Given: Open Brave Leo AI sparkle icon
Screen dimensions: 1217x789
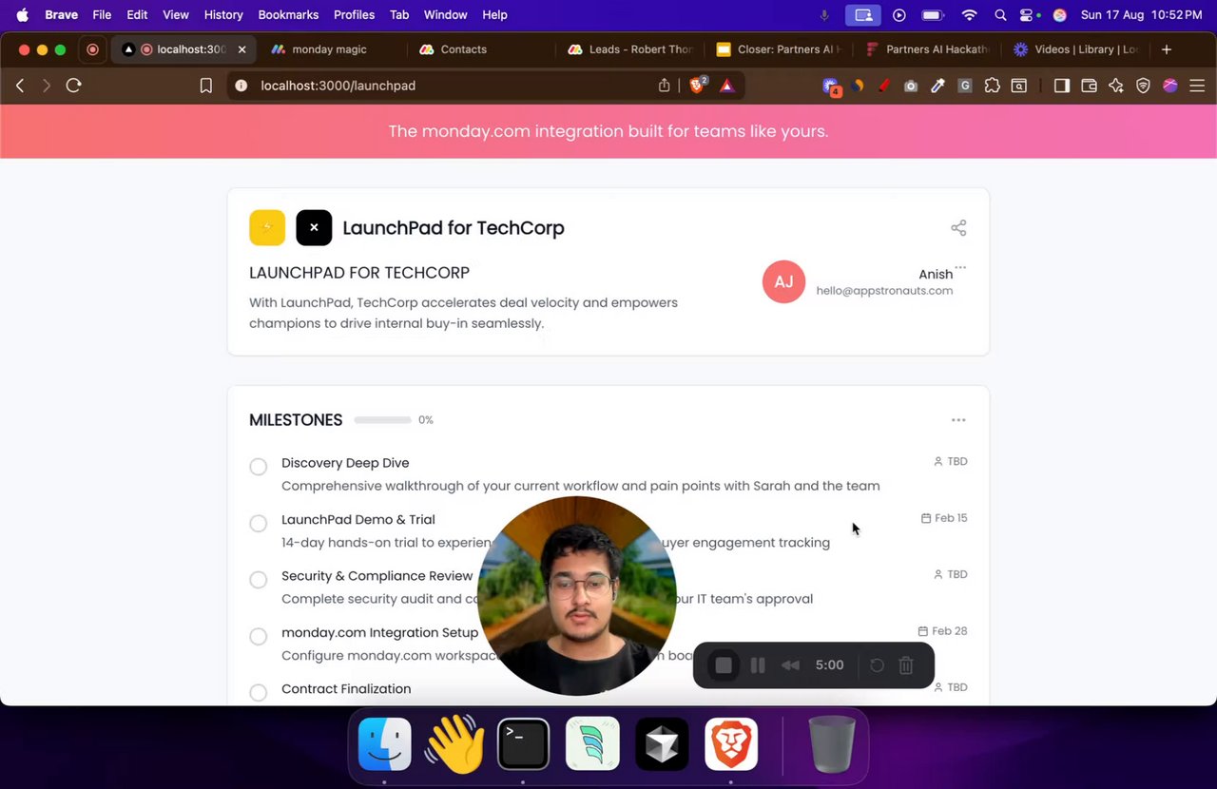Looking at the screenshot, I should click(x=1116, y=86).
